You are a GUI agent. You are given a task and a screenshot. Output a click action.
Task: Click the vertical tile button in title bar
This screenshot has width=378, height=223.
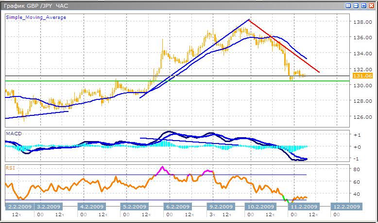pos(348,5)
